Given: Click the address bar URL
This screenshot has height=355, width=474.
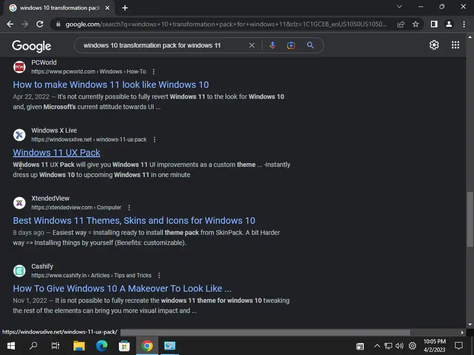Looking at the screenshot, I should [x=226, y=24].
